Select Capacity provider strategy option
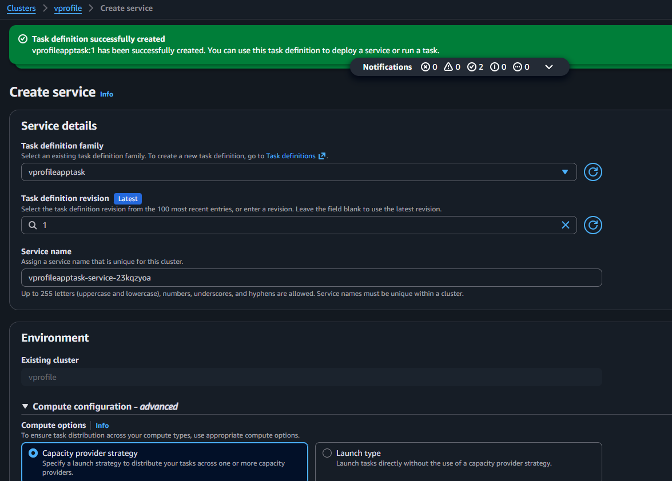The height and width of the screenshot is (481, 672). point(165,462)
